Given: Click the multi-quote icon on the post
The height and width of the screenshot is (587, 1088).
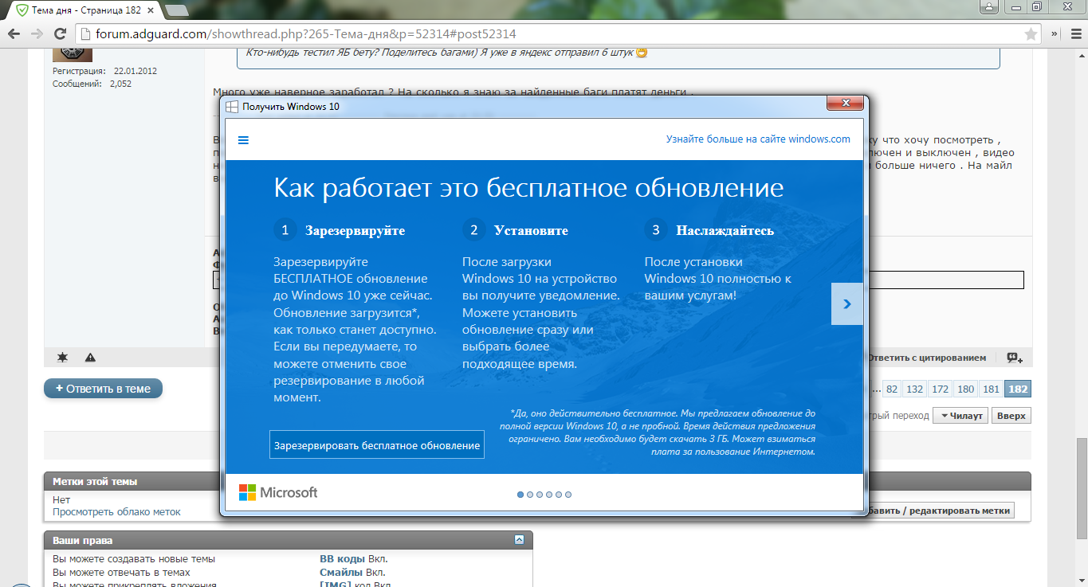Looking at the screenshot, I should click(x=1014, y=358).
